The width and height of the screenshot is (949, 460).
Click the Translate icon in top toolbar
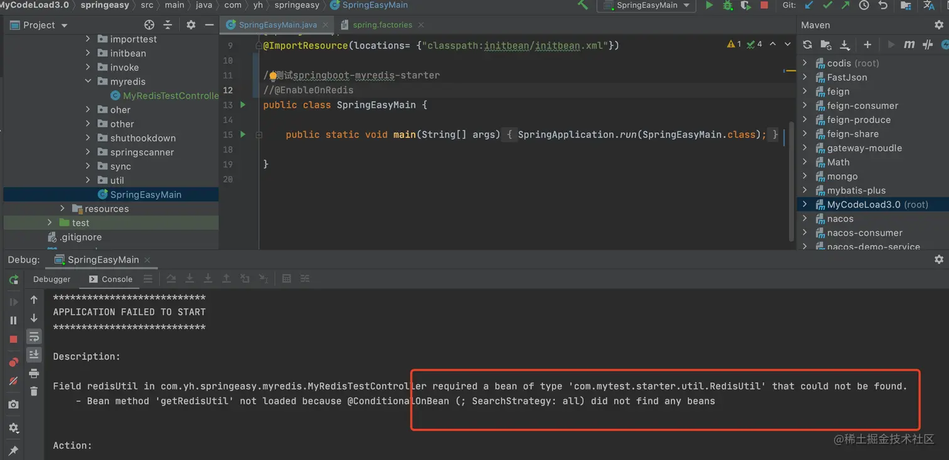click(x=929, y=5)
